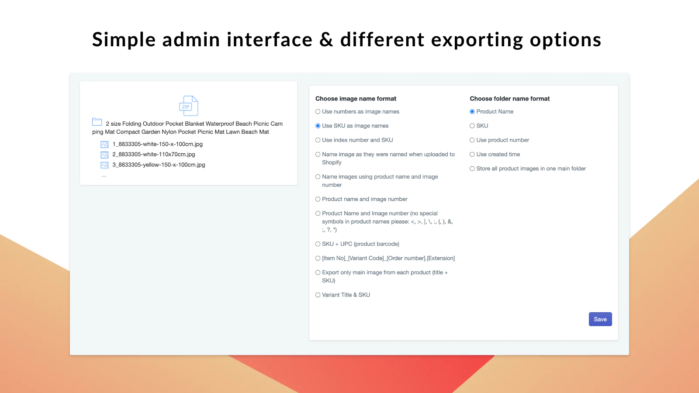The width and height of the screenshot is (699, 393).
Task: Click the ellipsis under the file list
Action: tap(104, 176)
